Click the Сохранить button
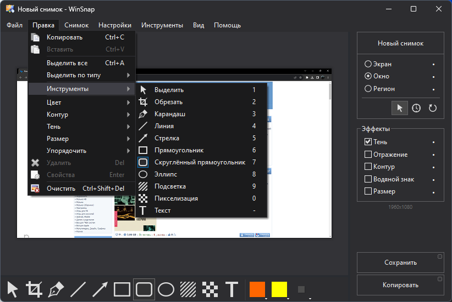 coord(400,263)
